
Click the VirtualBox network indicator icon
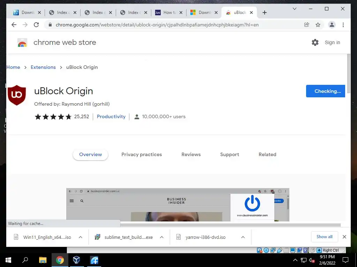coord(273,250)
